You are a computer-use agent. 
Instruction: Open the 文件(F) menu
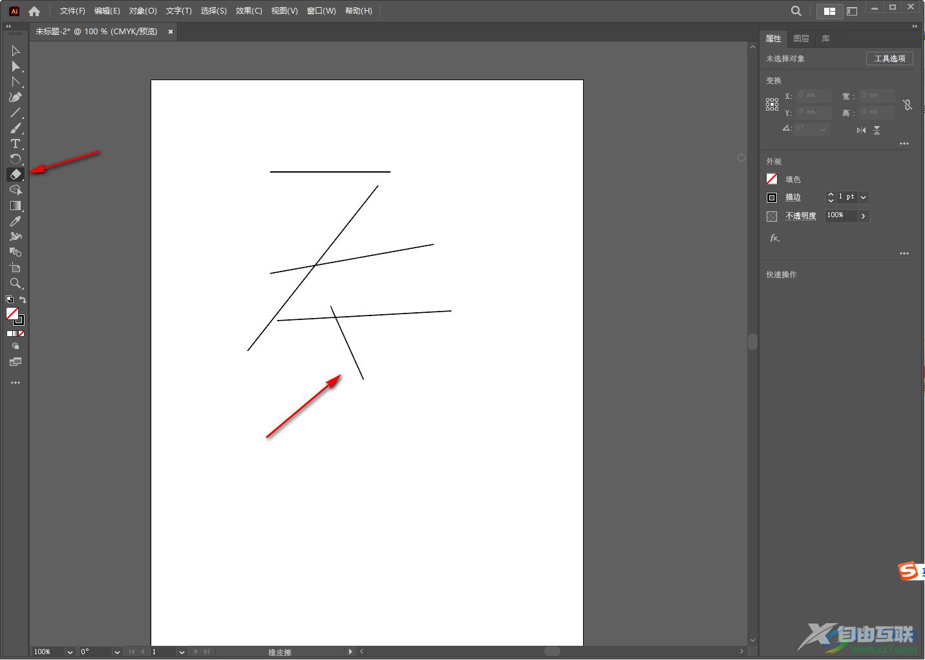coord(72,11)
